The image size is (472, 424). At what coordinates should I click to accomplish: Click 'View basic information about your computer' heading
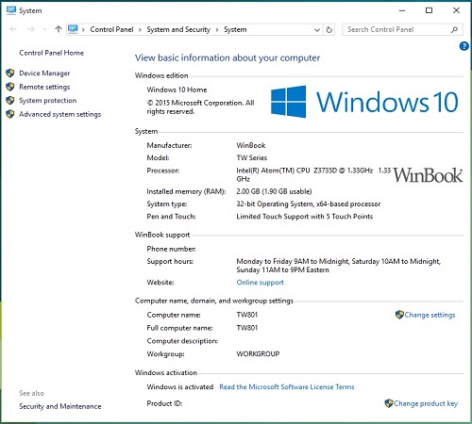coord(228,58)
